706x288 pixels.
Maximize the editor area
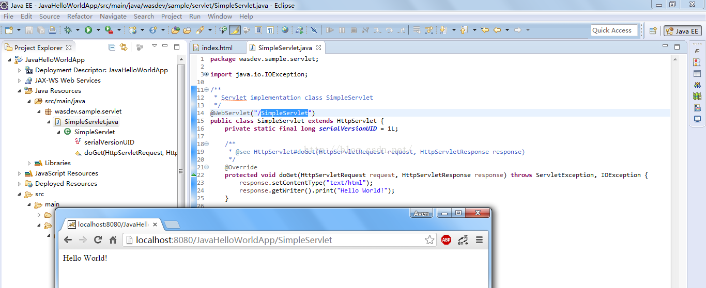pyautogui.click(x=677, y=47)
